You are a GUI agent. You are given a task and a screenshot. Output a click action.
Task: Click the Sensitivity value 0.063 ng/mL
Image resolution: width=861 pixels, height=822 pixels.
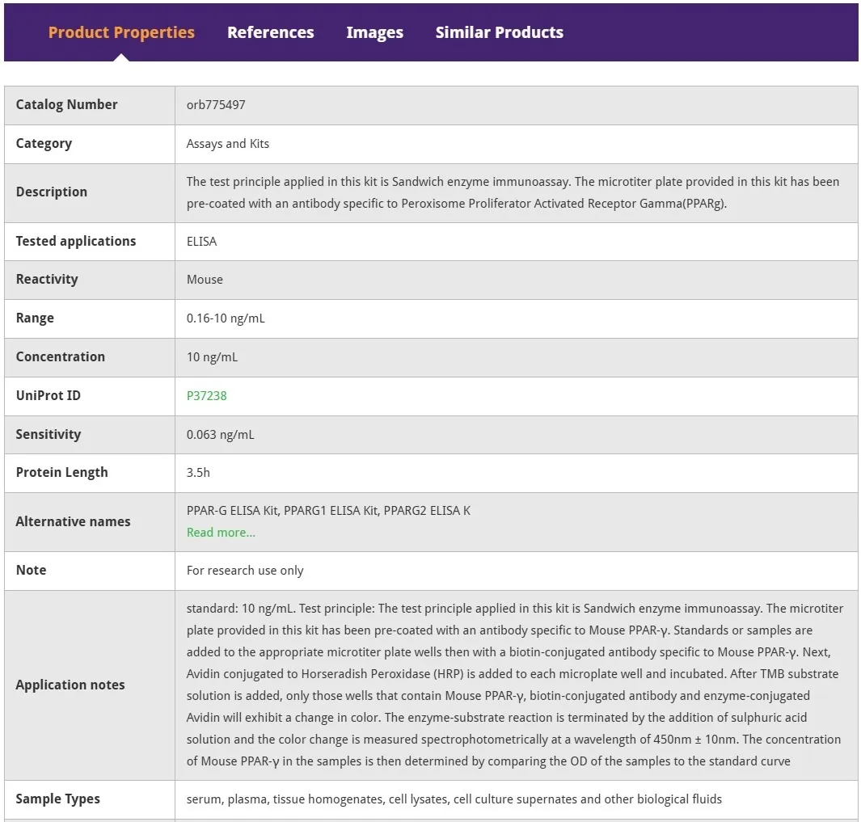pos(220,435)
